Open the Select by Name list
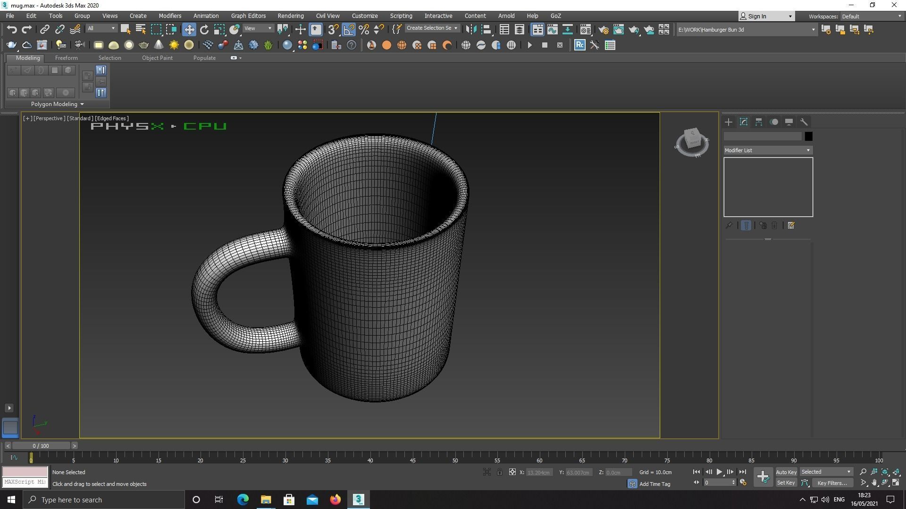906x509 pixels. (x=141, y=30)
